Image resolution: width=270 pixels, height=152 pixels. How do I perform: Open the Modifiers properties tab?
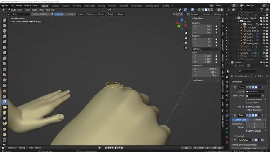click(227, 115)
